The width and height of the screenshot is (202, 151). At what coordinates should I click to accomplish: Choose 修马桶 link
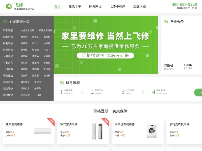pyautogui.click(x=24, y=56)
